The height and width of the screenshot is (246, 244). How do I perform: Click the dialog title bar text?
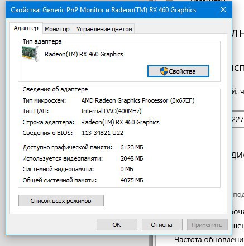[103, 10]
